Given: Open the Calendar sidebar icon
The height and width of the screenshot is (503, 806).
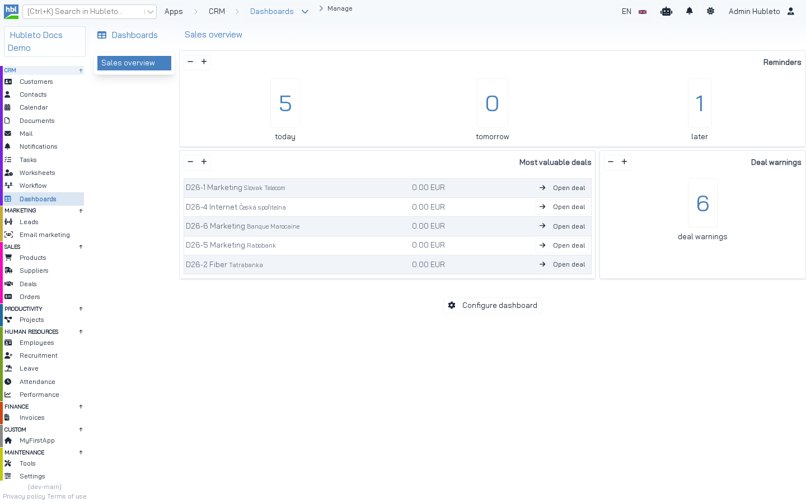Looking at the screenshot, I should click(8, 107).
